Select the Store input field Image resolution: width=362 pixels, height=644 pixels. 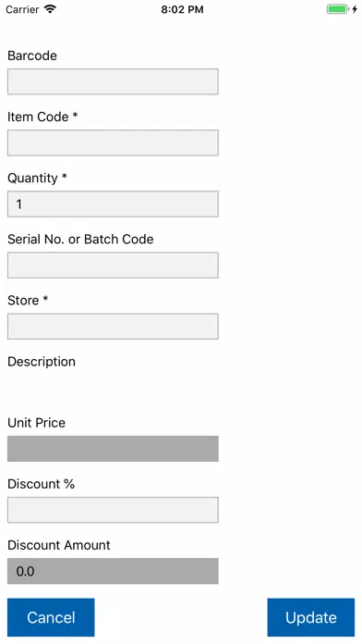tap(113, 326)
